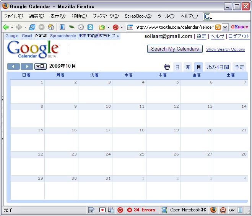This screenshot has height=216, width=252.
Task: Click the Google search engine icon
Action: [208, 16]
